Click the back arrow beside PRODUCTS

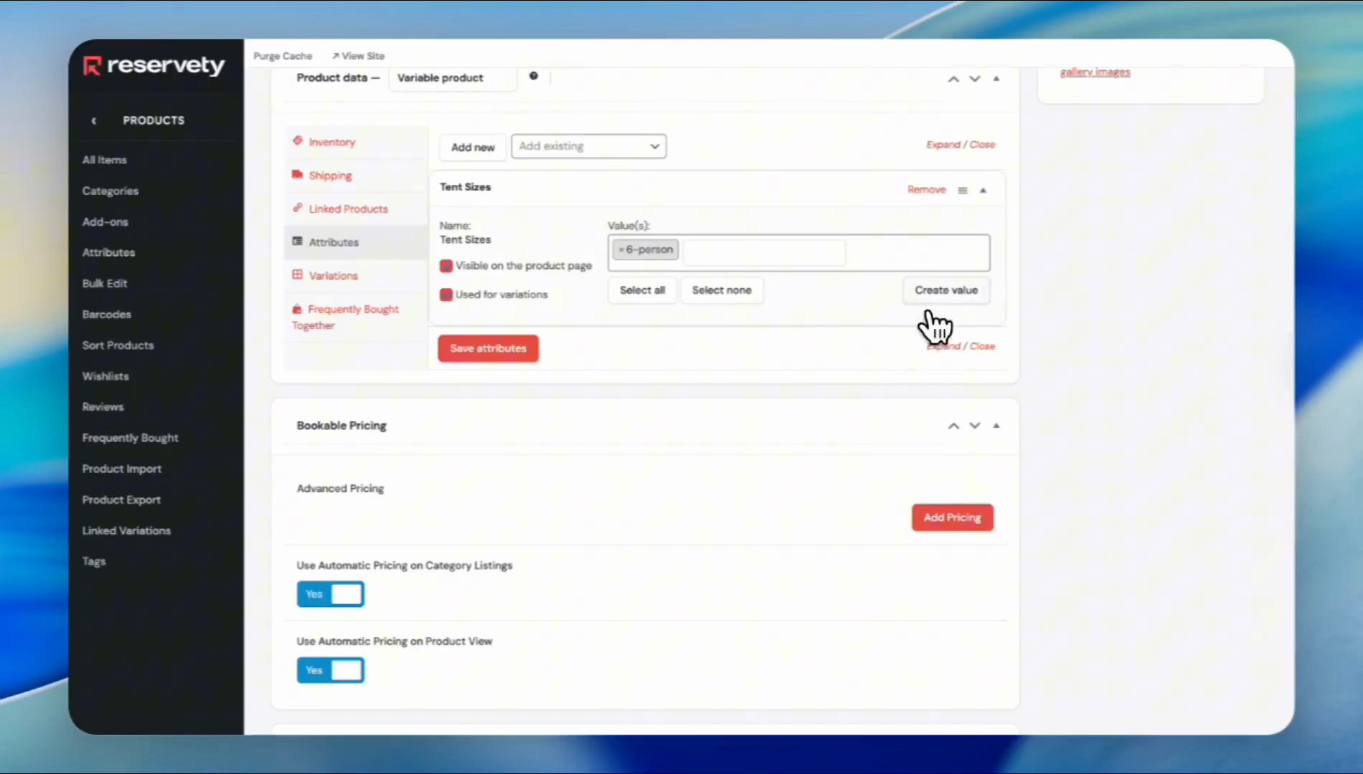(x=94, y=121)
